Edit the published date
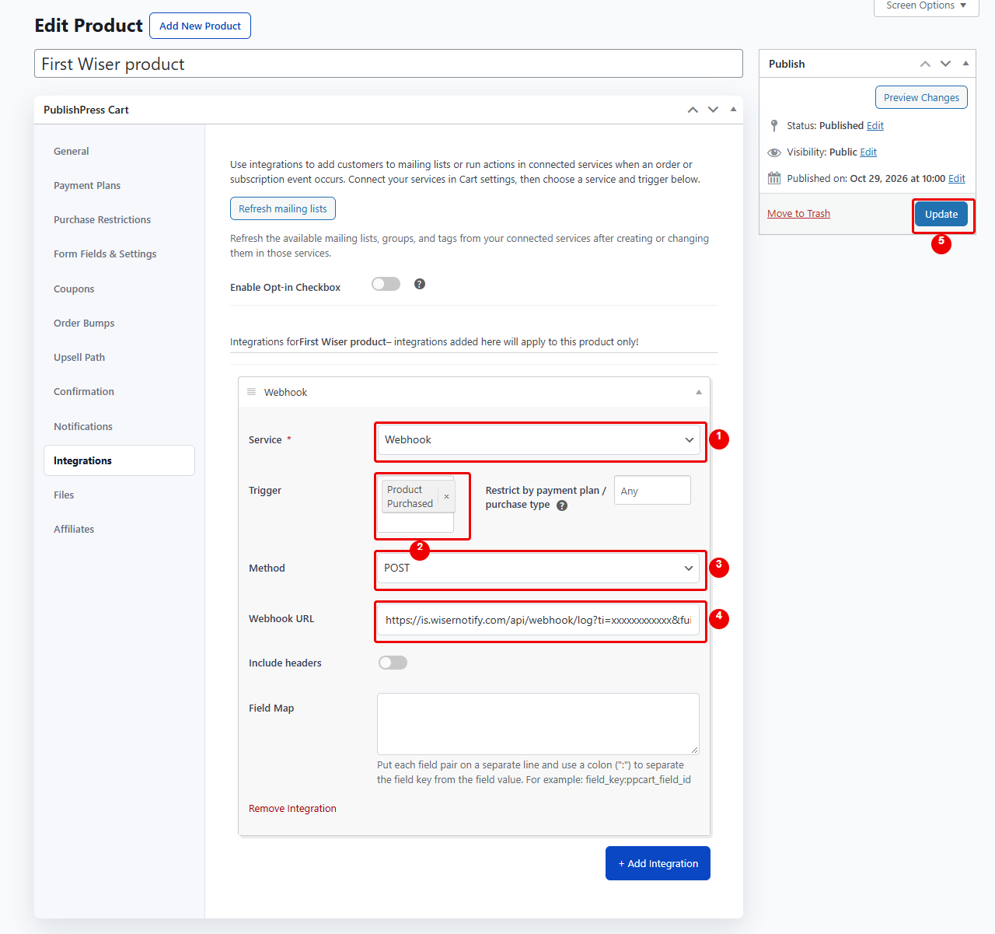 pos(957,178)
